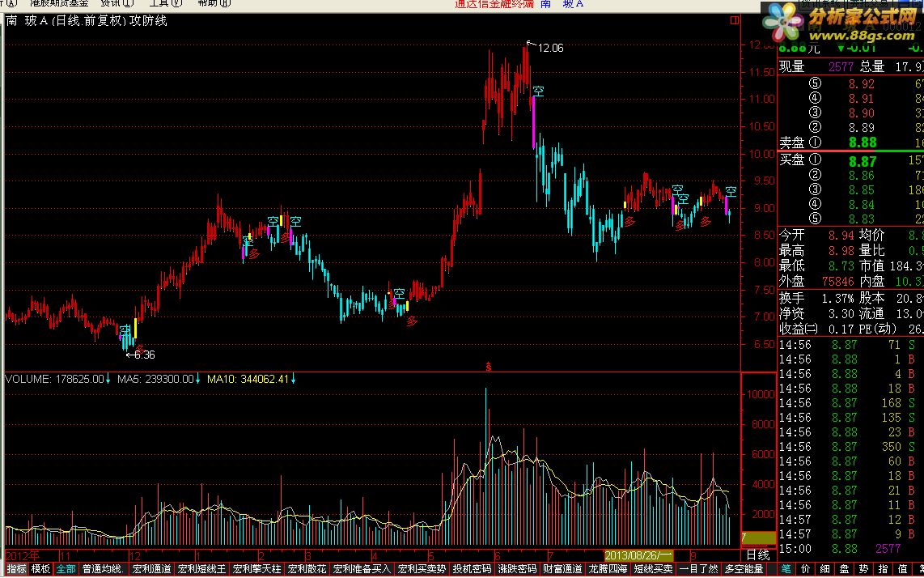Click the circled 1 sell-side level icon
The height and width of the screenshot is (578, 924).
(x=815, y=142)
